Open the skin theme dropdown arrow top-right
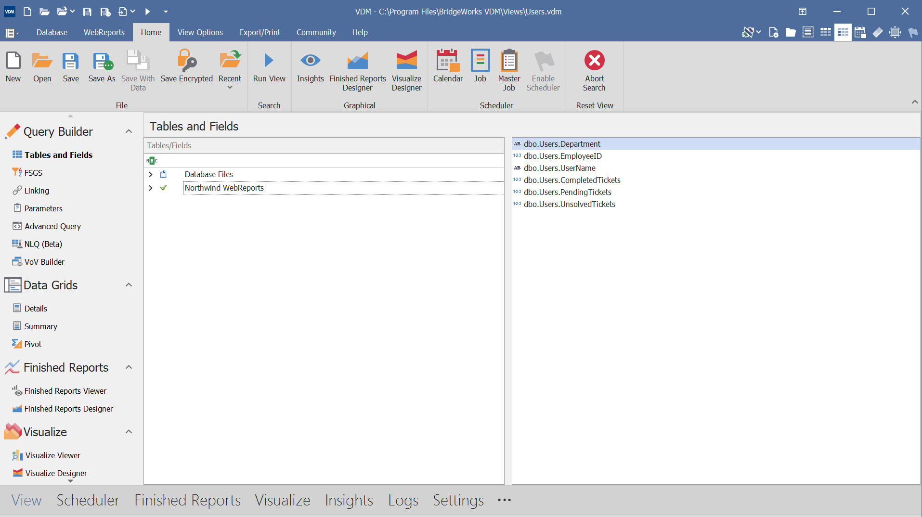 pyautogui.click(x=759, y=32)
